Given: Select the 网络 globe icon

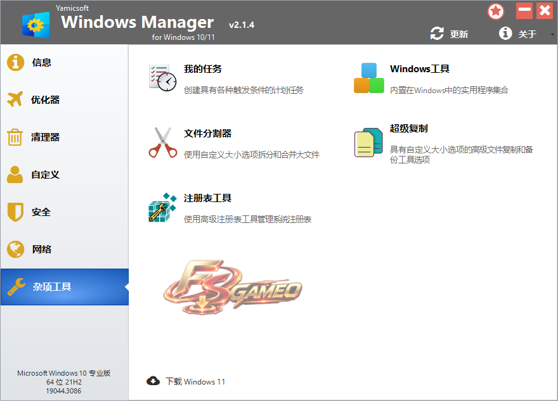Looking at the screenshot, I should [x=15, y=249].
